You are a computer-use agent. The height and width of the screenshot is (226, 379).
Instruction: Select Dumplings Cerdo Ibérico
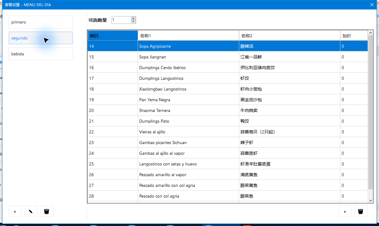point(228,68)
